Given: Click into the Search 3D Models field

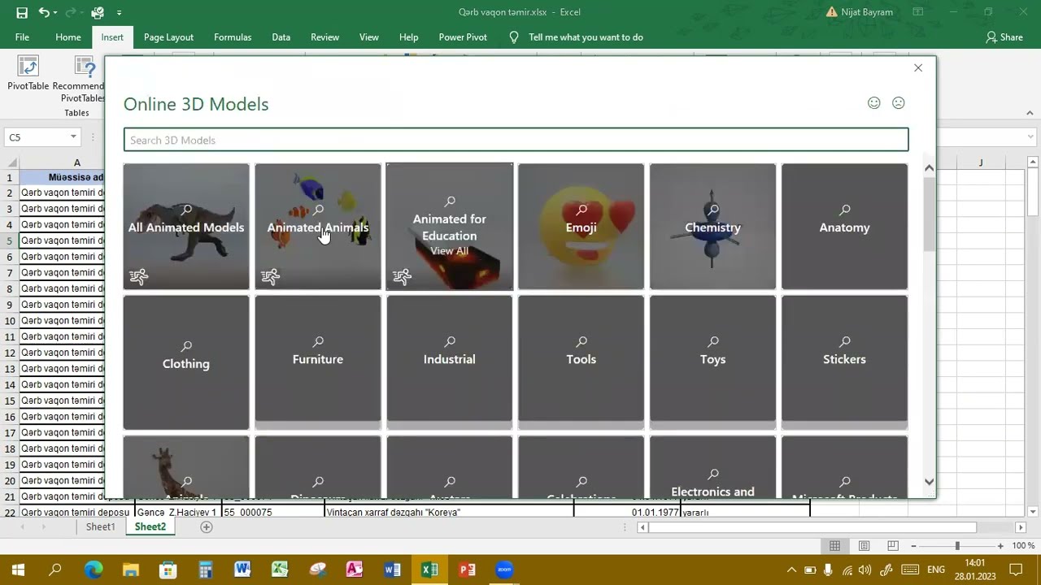Looking at the screenshot, I should click(516, 140).
